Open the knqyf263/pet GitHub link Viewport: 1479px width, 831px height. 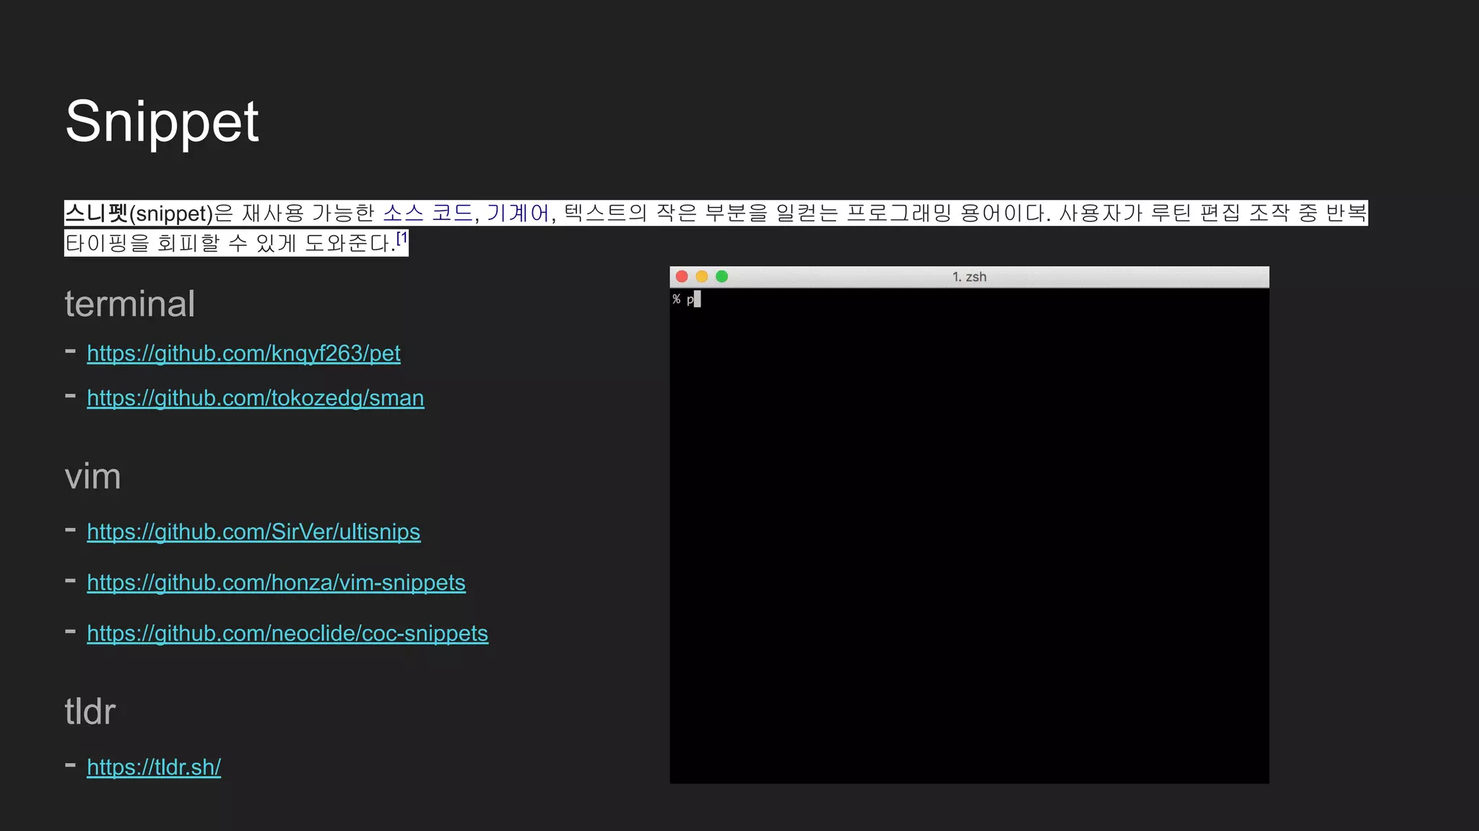(243, 353)
